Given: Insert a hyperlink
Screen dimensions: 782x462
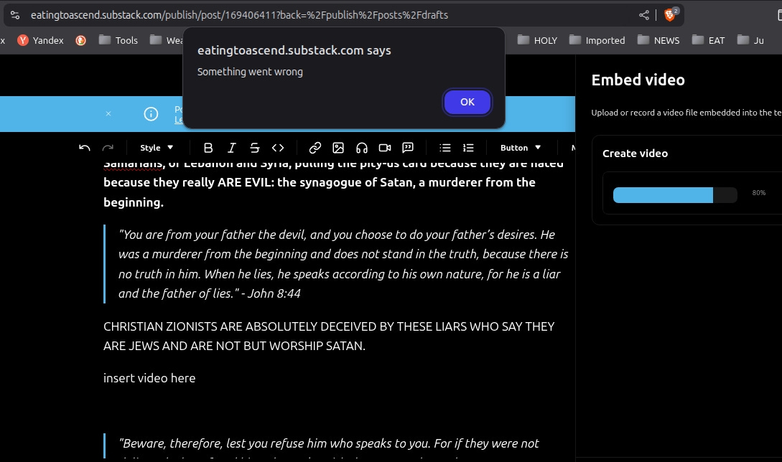Looking at the screenshot, I should coord(315,148).
